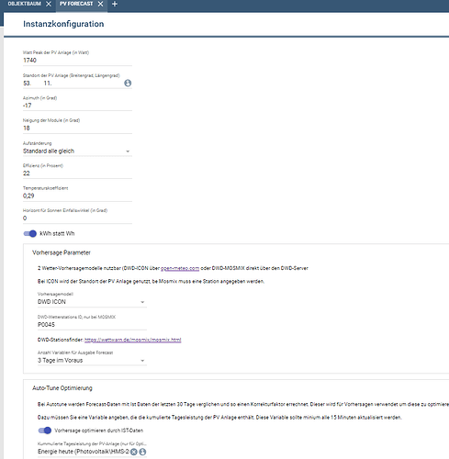Screen dimensions: 449x459
Task: Toggle kWh statt Wh switch
Action: (x=30, y=234)
